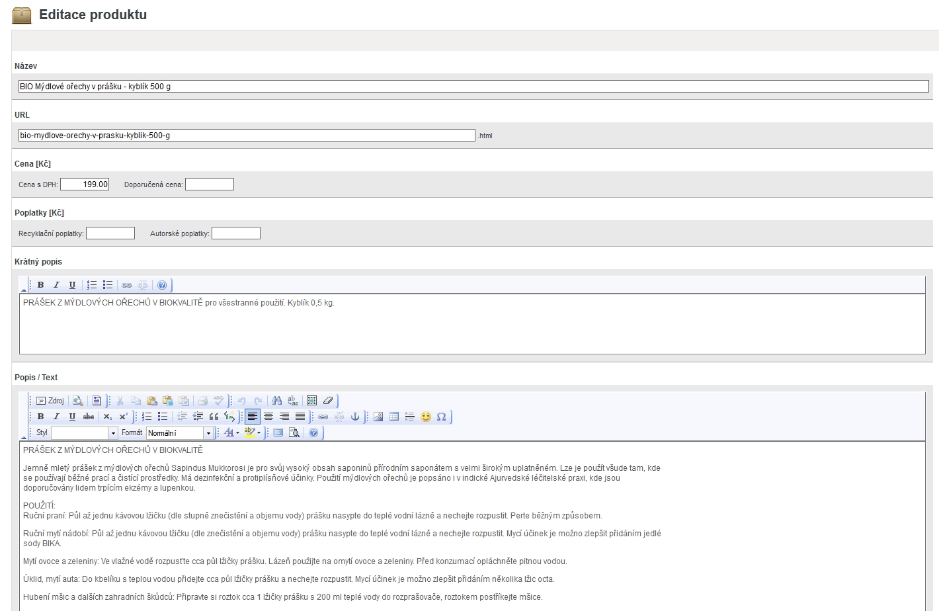Click the URL input field
The image size is (939, 611).
[x=247, y=136]
